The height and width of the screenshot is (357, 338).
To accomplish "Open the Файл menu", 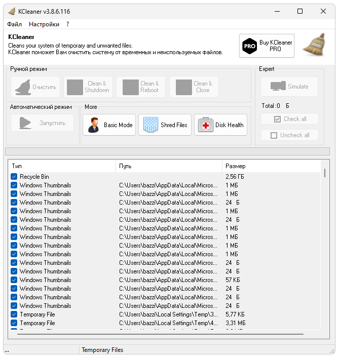I will [14, 24].
